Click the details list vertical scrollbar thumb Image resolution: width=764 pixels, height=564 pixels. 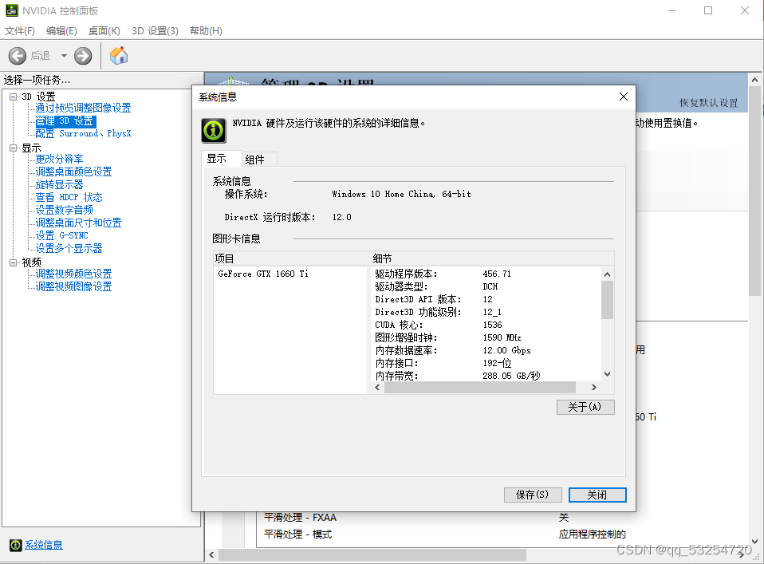point(607,300)
